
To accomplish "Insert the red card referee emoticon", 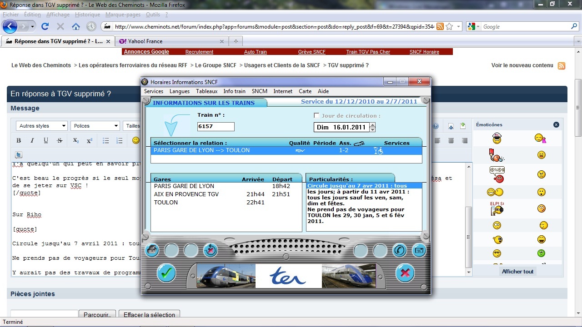I will click(x=497, y=155).
